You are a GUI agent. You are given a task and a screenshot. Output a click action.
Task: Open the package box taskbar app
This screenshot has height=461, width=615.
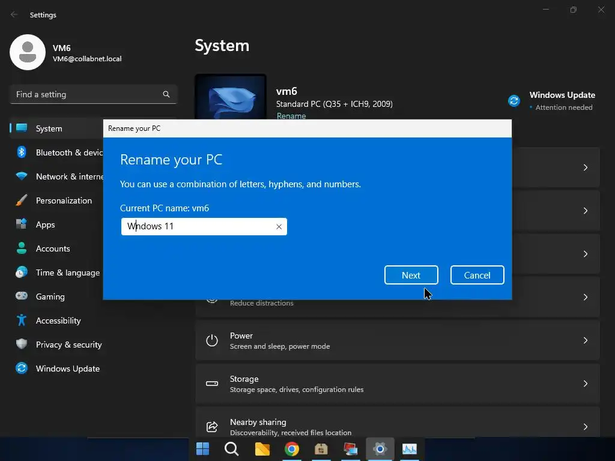(x=321, y=449)
